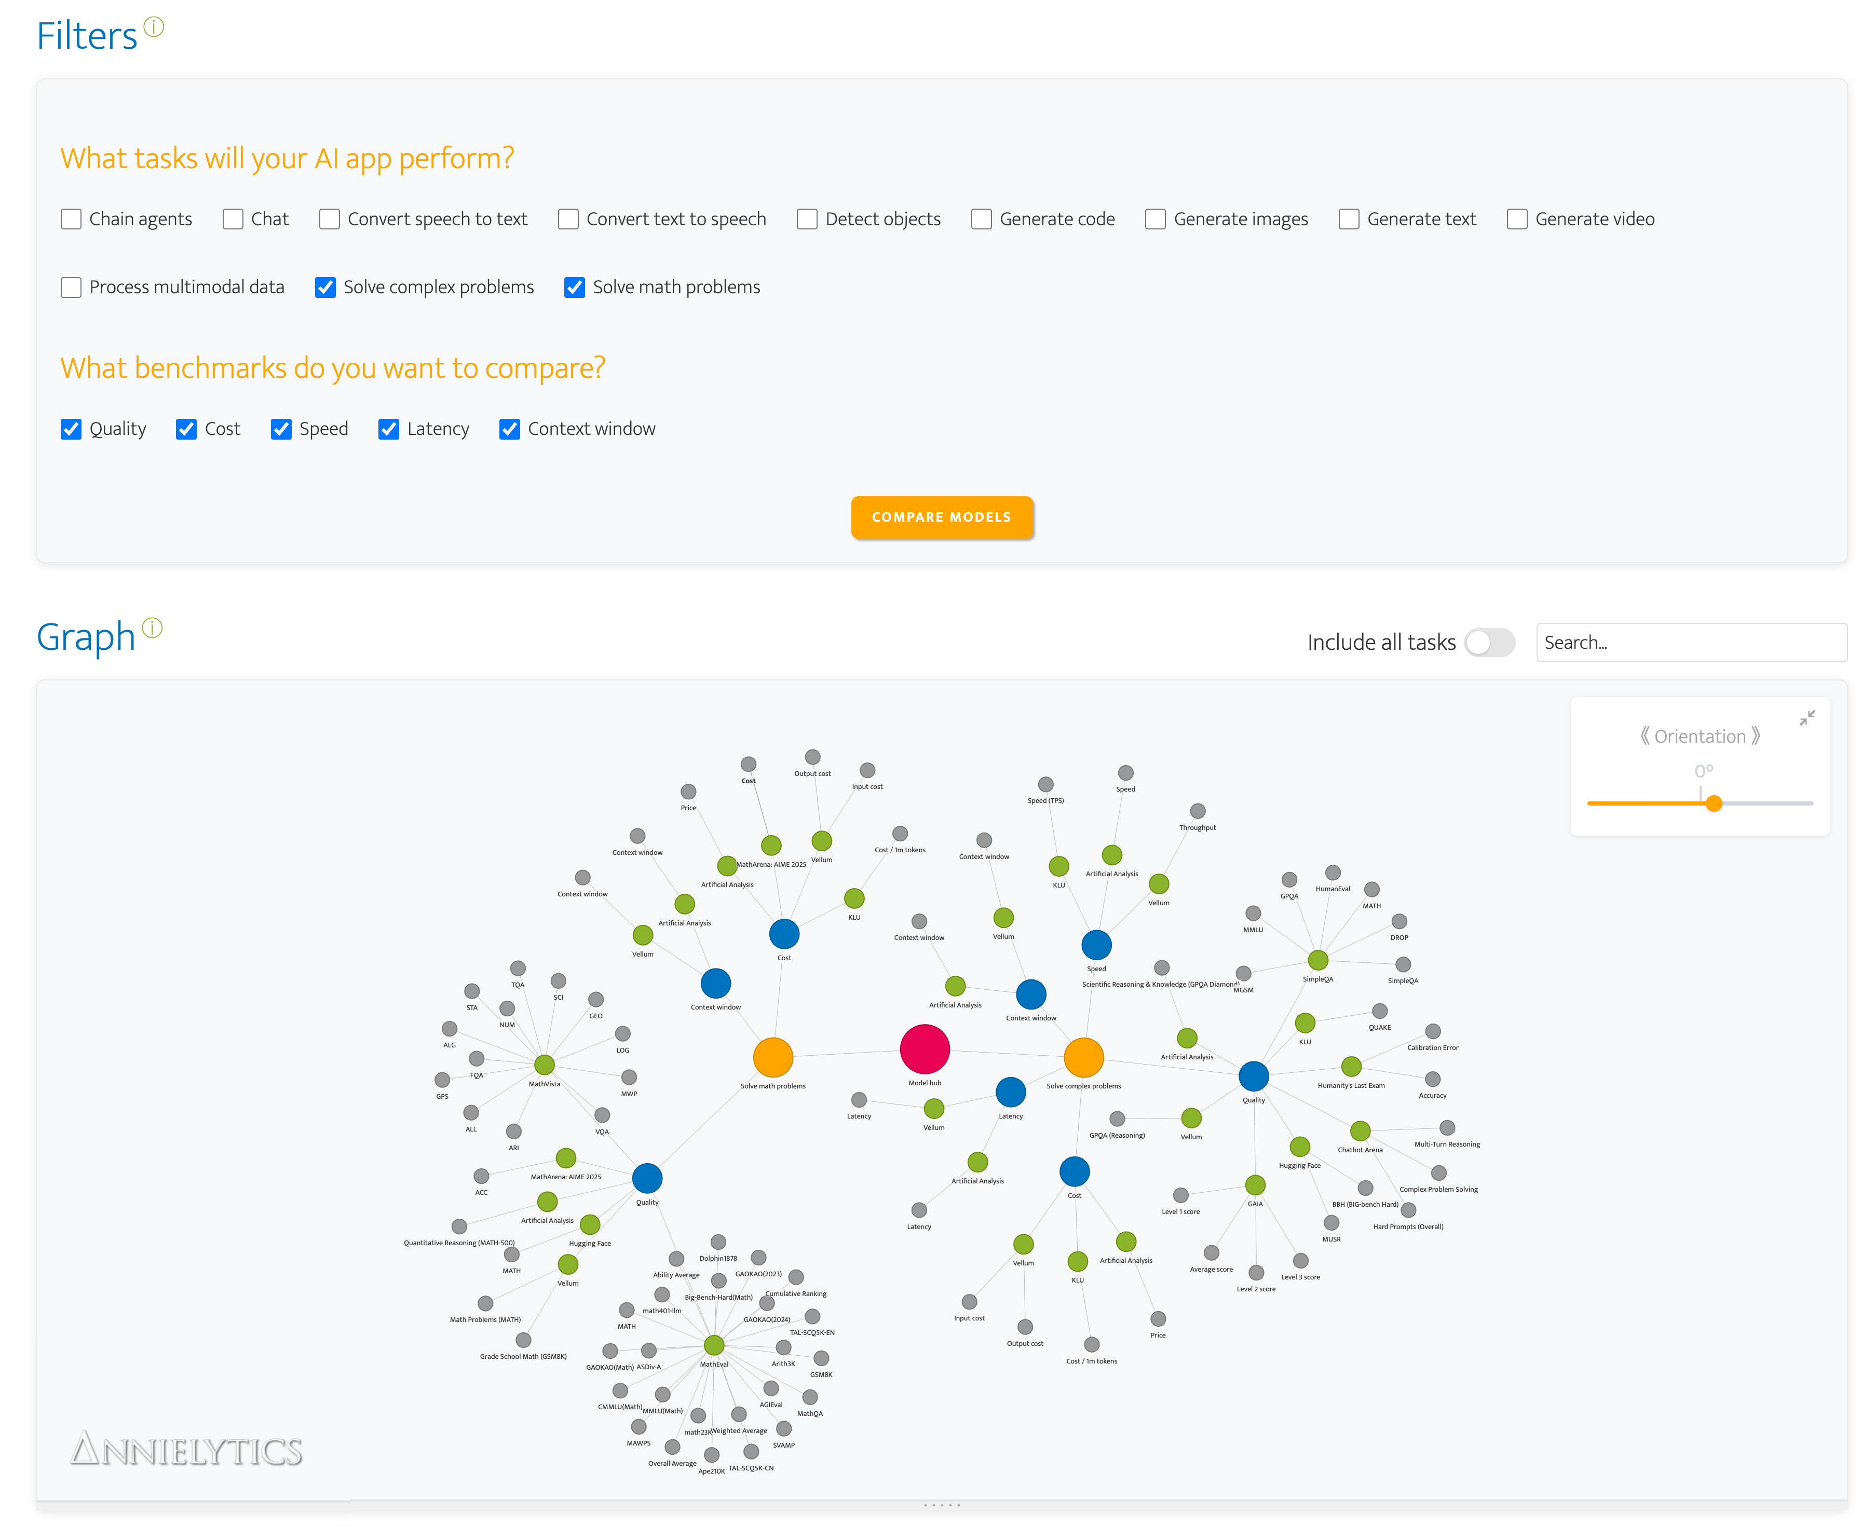The image size is (1875, 1527).
Task: Click the green GAIA node
Action: pyautogui.click(x=1255, y=1185)
